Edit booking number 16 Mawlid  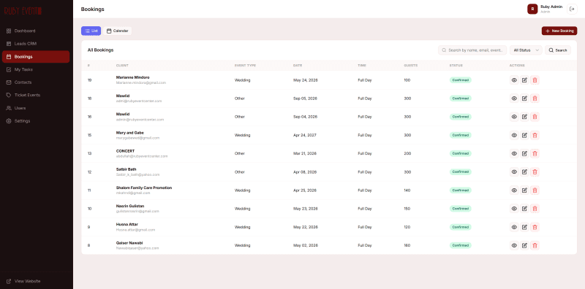pos(524,117)
